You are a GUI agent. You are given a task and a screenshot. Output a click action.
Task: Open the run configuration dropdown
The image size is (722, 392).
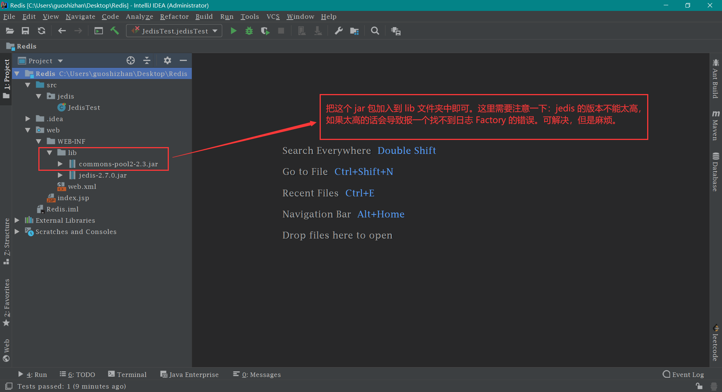click(x=215, y=31)
